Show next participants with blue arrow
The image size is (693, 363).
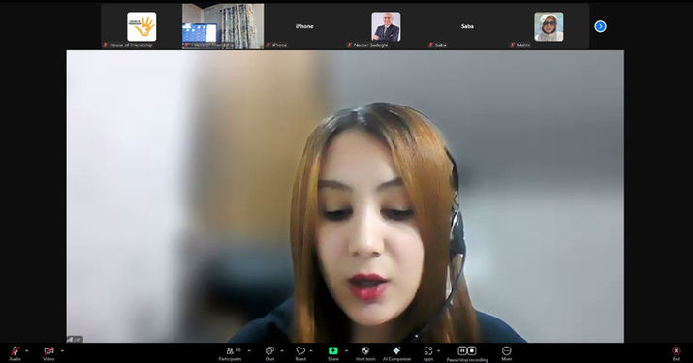600,26
